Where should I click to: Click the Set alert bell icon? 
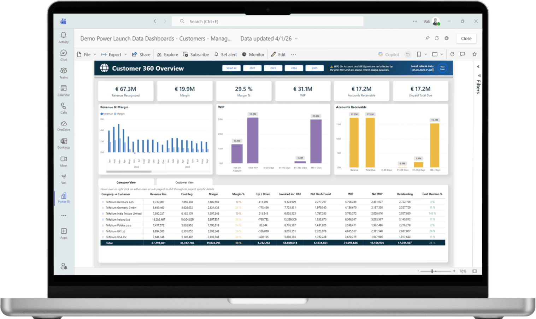(x=216, y=54)
